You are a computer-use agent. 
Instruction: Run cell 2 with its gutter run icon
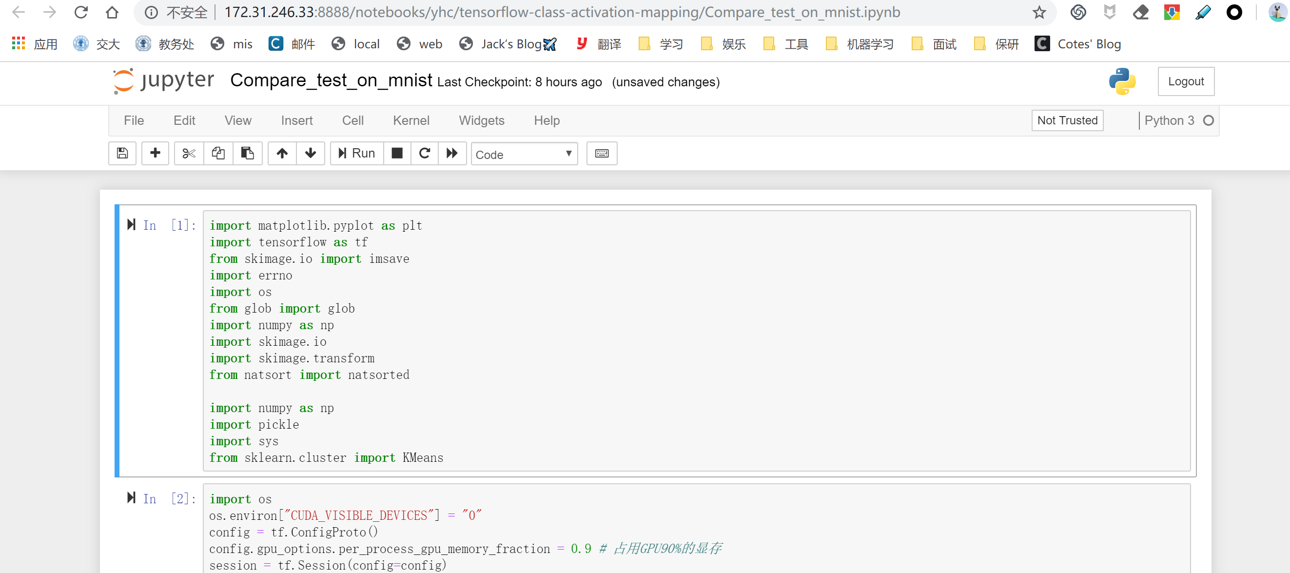131,498
